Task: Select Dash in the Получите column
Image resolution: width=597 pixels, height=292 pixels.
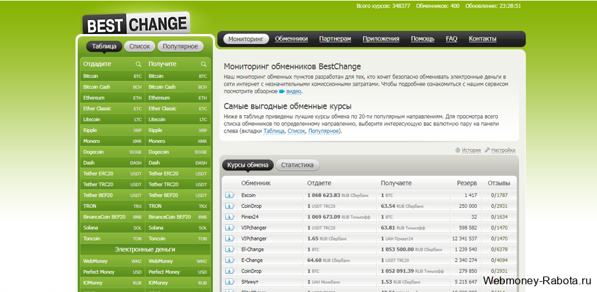Action: click(178, 163)
